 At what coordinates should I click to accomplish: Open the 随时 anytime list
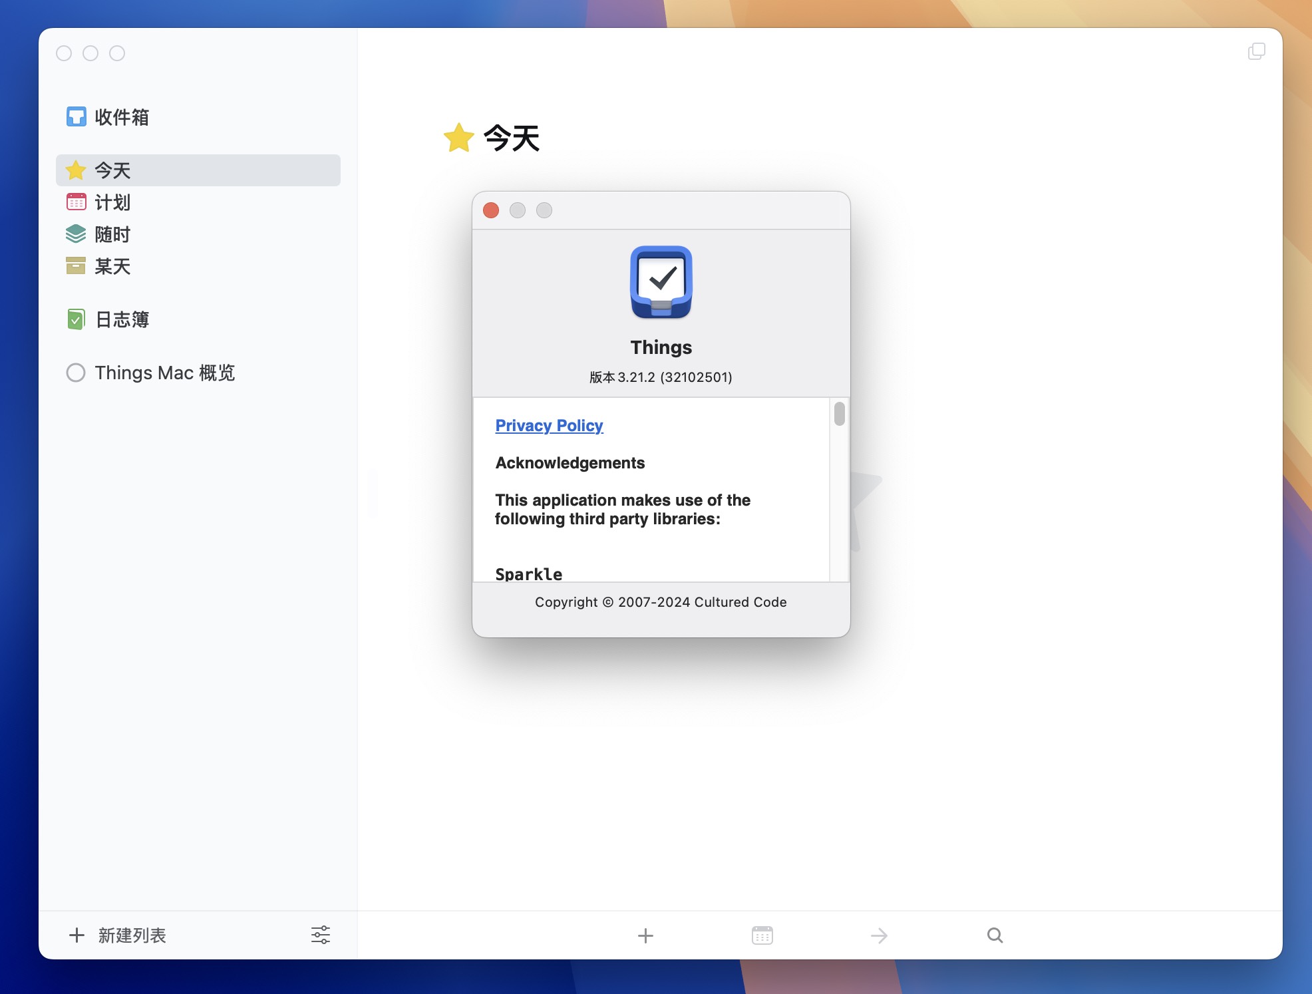pyautogui.click(x=198, y=234)
